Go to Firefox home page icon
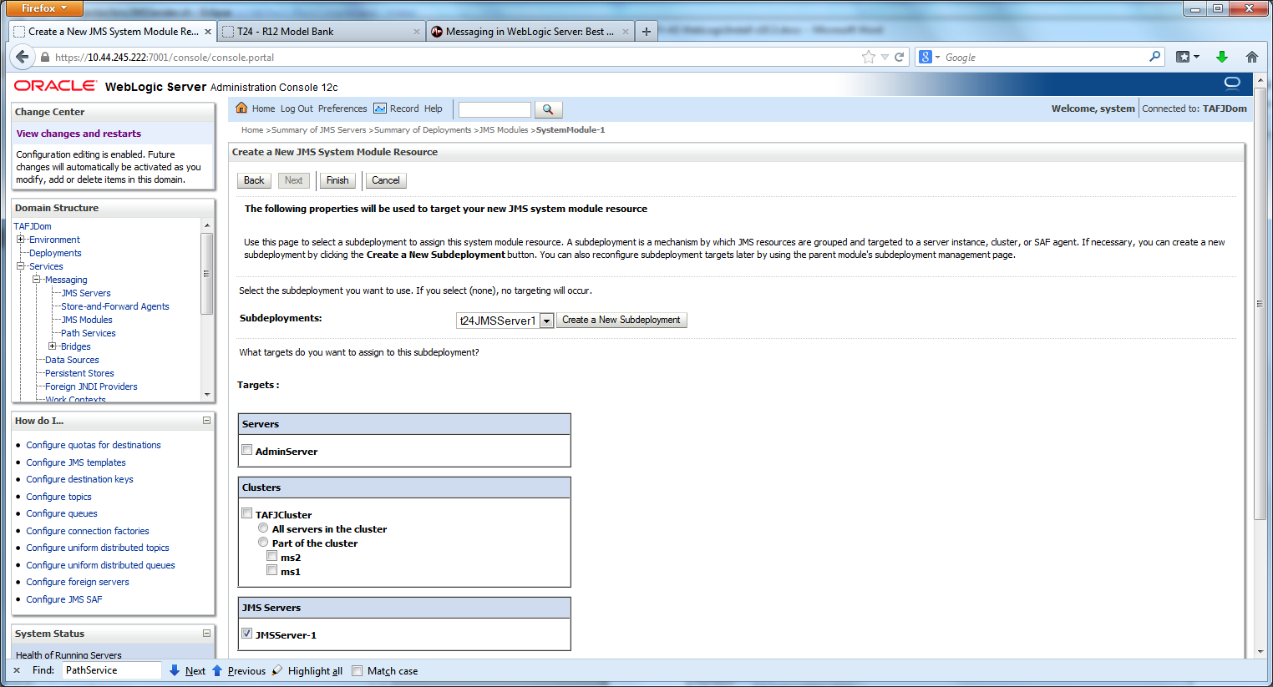Image resolution: width=1273 pixels, height=687 pixels. coord(1251,57)
